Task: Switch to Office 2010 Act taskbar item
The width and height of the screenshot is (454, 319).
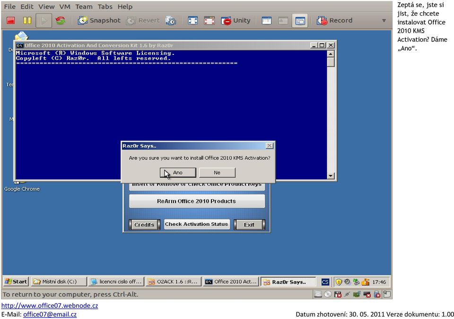Action: tap(231, 282)
